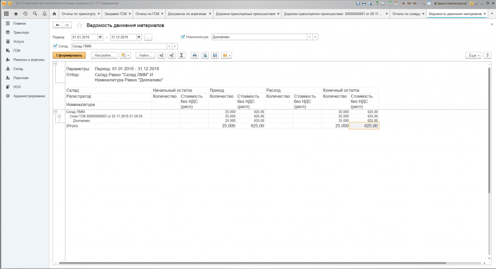Toggle the Номенклатура filter checkbox
496x269 pixels.
pyautogui.click(x=183, y=37)
